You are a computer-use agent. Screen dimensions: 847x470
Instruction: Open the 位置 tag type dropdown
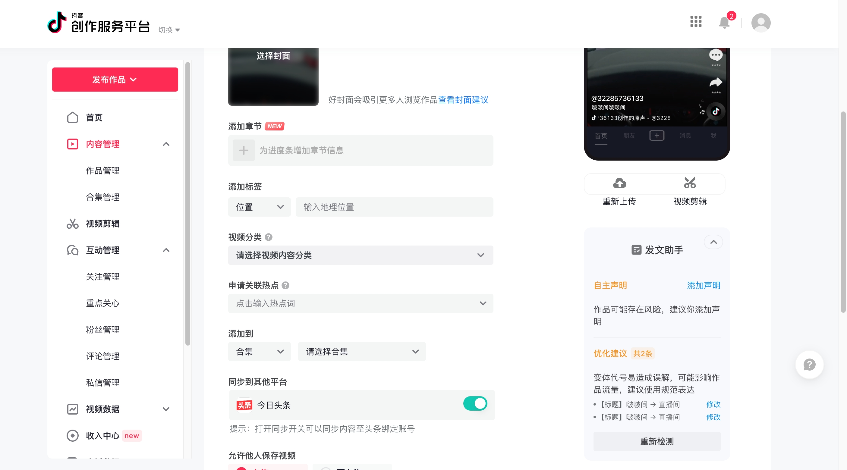pyautogui.click(x=260, y=207)
